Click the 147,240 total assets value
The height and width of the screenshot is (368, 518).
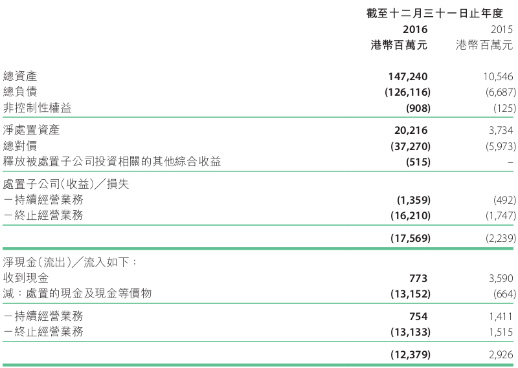[408, 76]
